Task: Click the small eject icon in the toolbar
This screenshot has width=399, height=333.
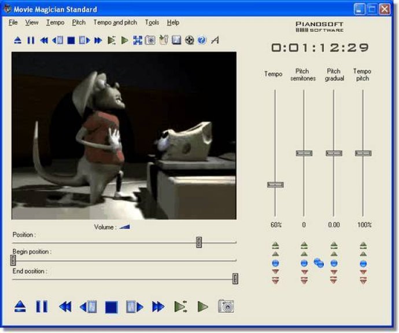Action: coord(17,41)
